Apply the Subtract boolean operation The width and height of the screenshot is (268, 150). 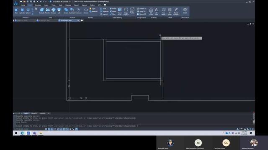tap(72, 11)
